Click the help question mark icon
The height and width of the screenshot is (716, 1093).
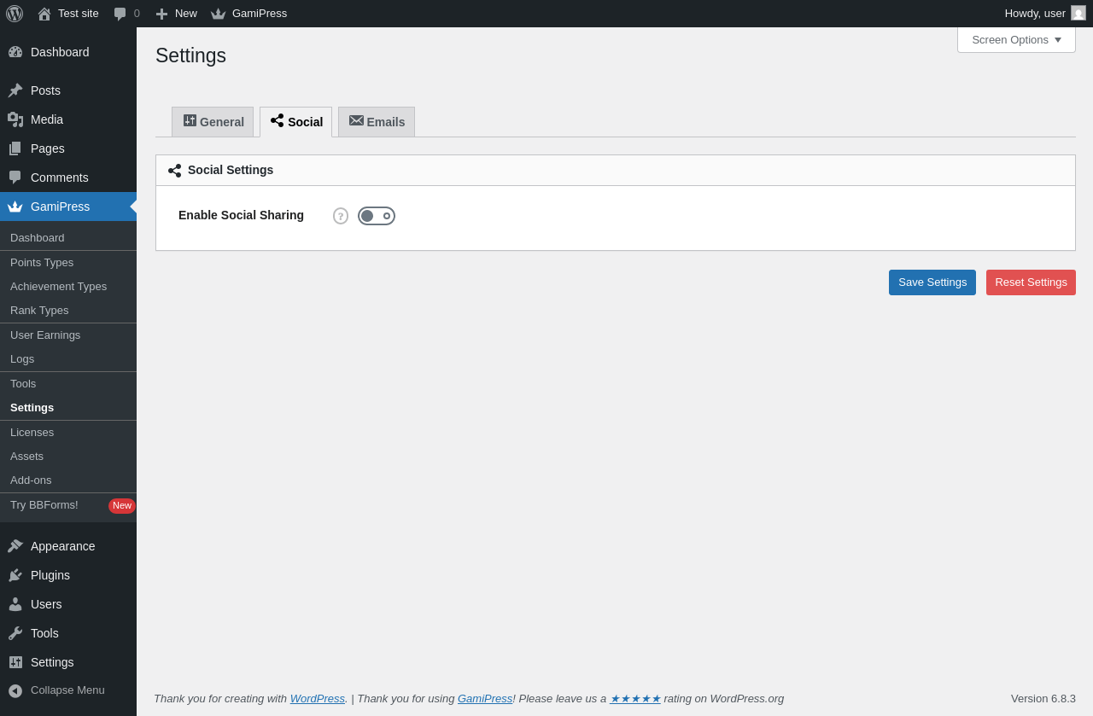pos(341,216)
